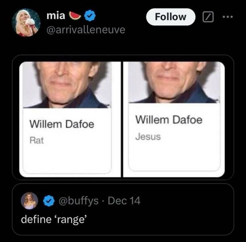Click the 'Willem Dafoe' name above Jesus

point(169,120)
